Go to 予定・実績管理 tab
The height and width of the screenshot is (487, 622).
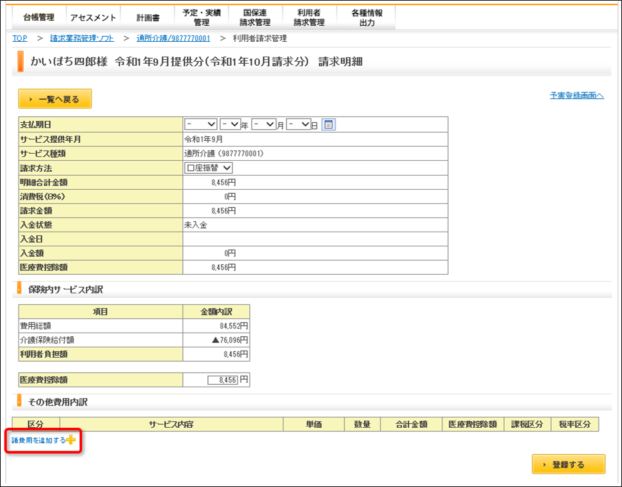coord(202,17)
